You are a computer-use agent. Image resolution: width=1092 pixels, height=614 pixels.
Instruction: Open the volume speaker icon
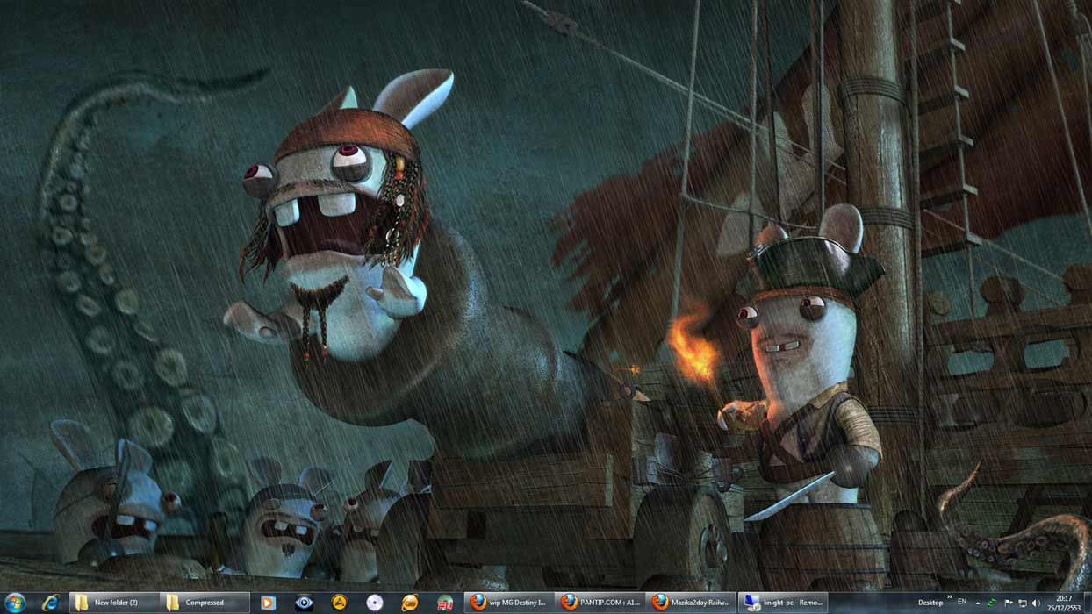[x=1036, y=603]
